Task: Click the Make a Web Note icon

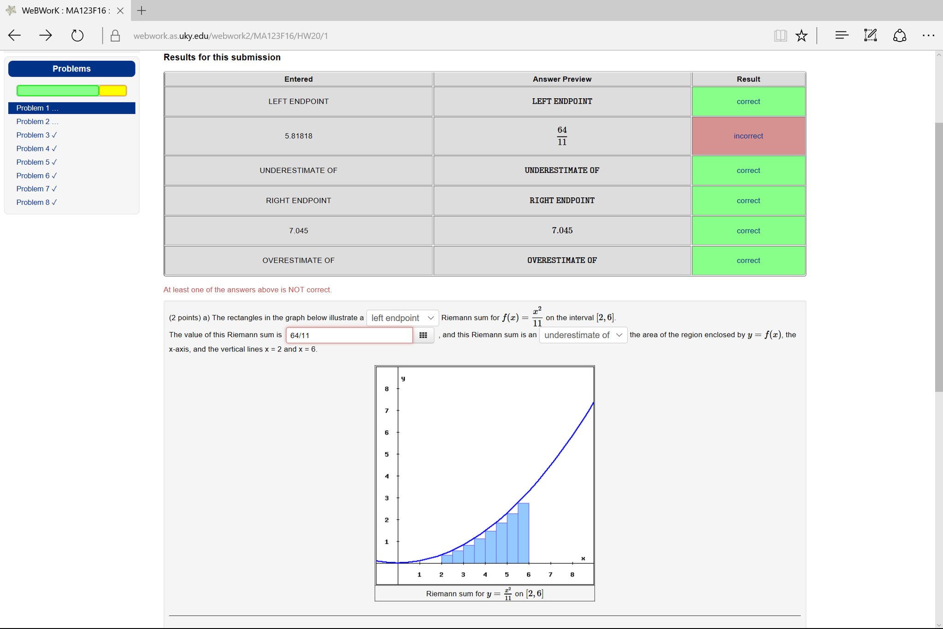Action: tap(870, 36)
